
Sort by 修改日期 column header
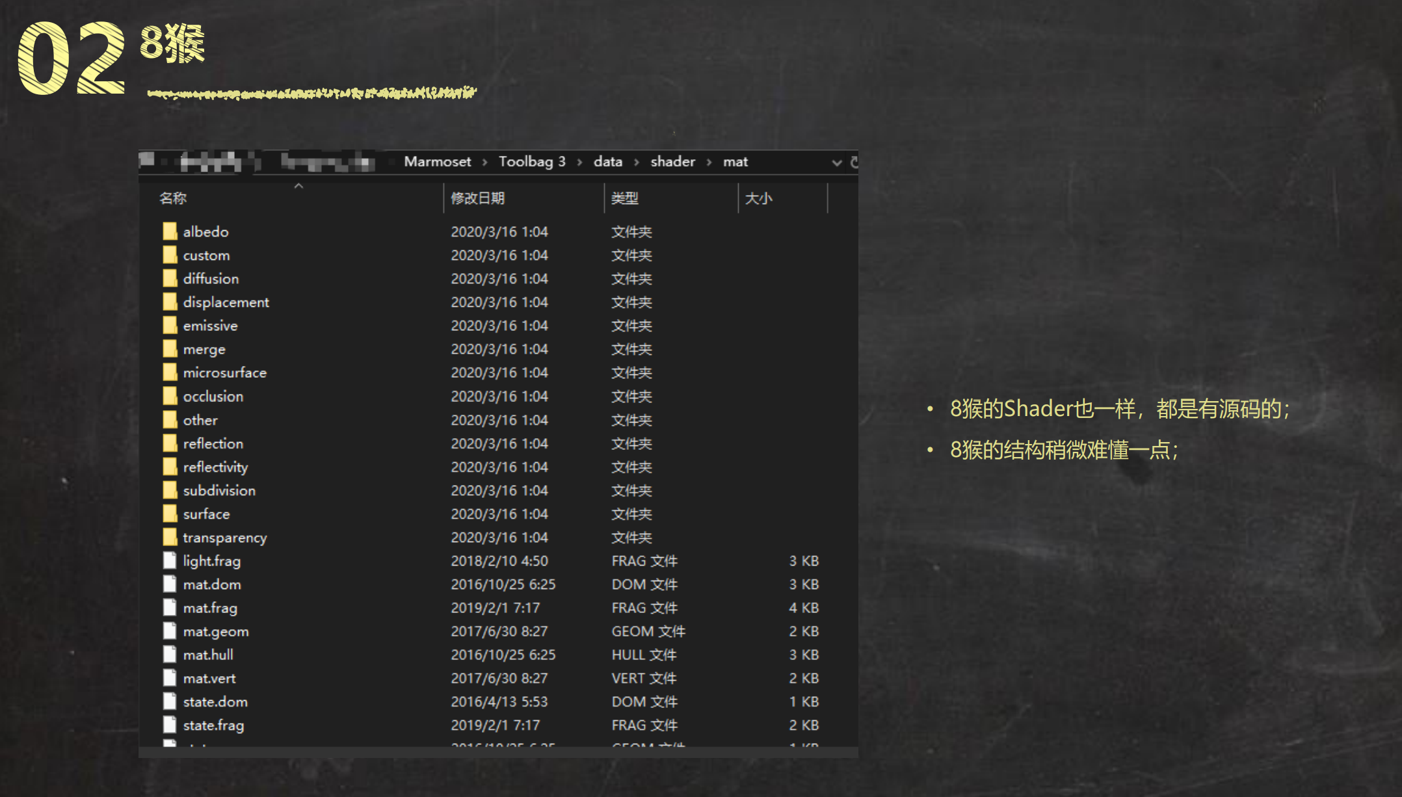478,198
